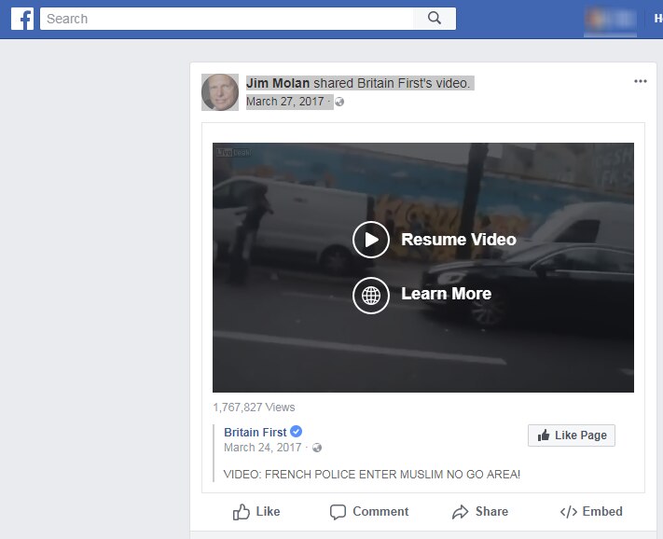This screenshot has height=539, width=663.
Task: Click the privacy globe beside March 27 date
Action: pos(340,103)
